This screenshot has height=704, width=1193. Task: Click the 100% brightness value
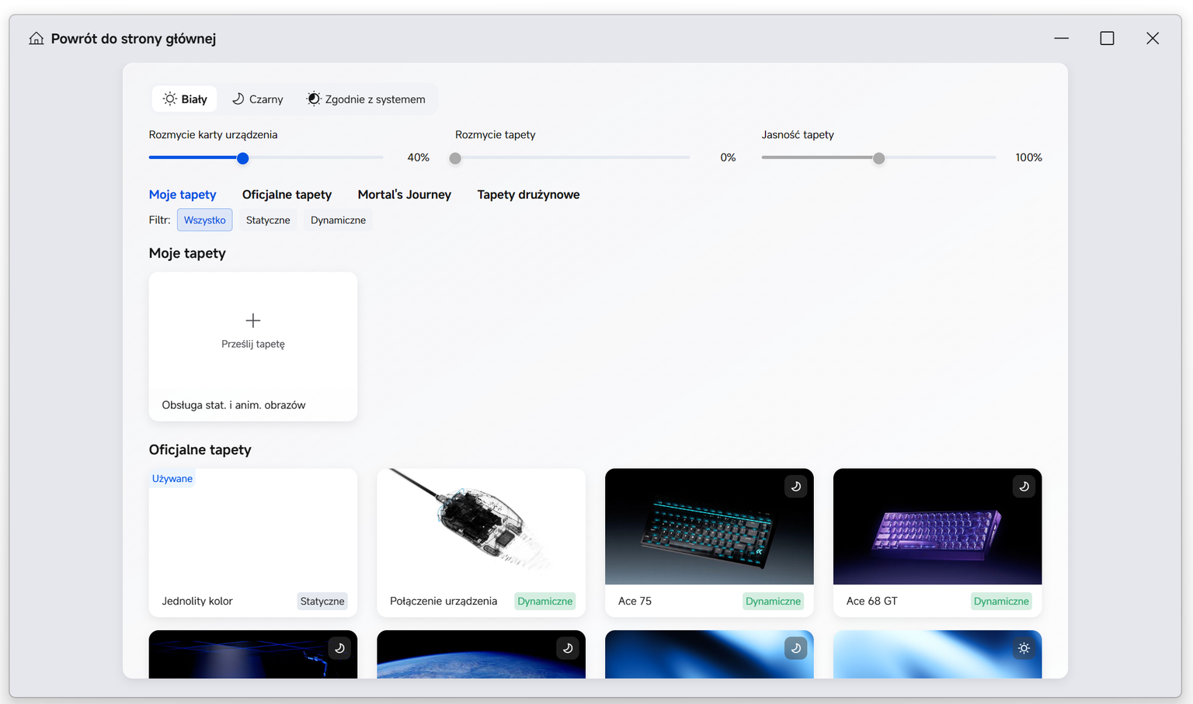(x=1028, y=158)
